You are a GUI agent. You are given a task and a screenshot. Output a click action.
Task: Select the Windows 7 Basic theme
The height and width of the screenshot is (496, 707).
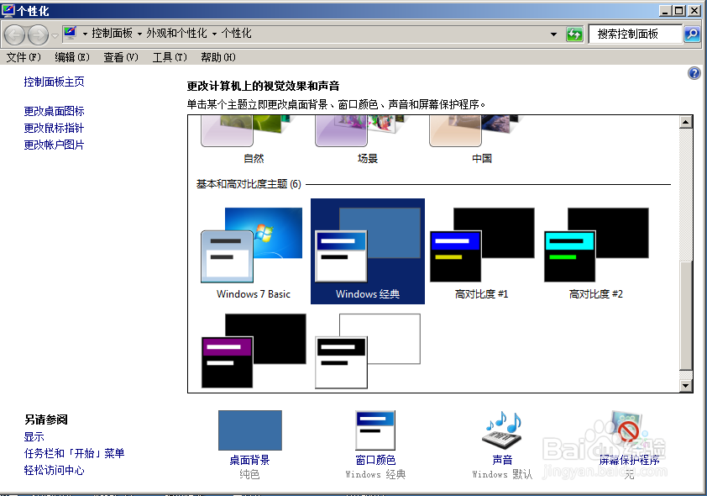point(254,252)
